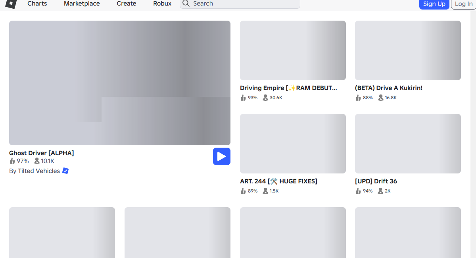Open the (BETA) Drive A Kukirin! thumbnail
Viewport: 476px width, 258px height.
tap(408, 50)
